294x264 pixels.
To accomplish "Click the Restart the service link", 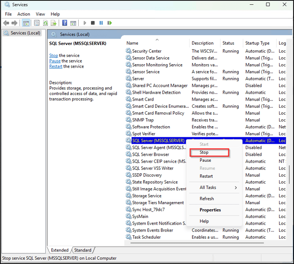I will [56, 66].
